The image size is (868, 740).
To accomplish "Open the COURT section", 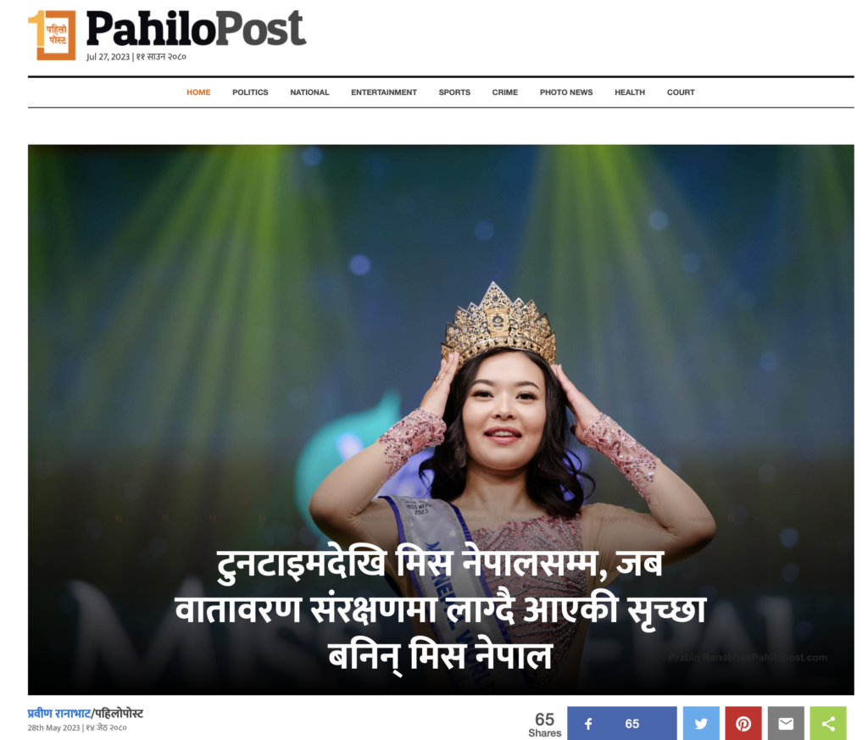I will pyautogui.click(x=681, y=92).
